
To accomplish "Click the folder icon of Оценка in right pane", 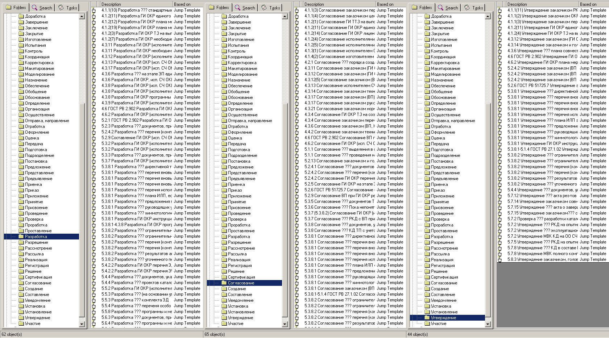I will pos(427,138).
